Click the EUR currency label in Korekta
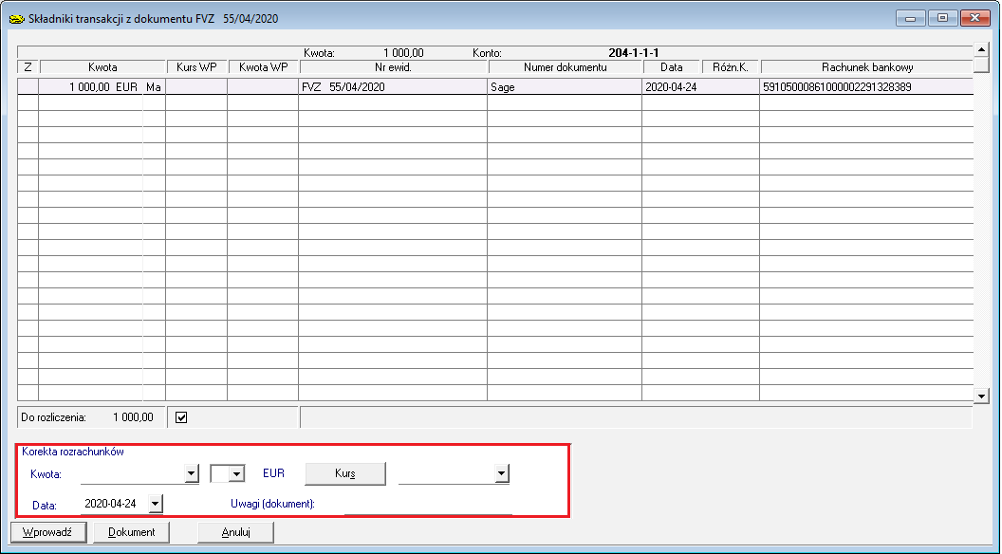 click(273, 473)
